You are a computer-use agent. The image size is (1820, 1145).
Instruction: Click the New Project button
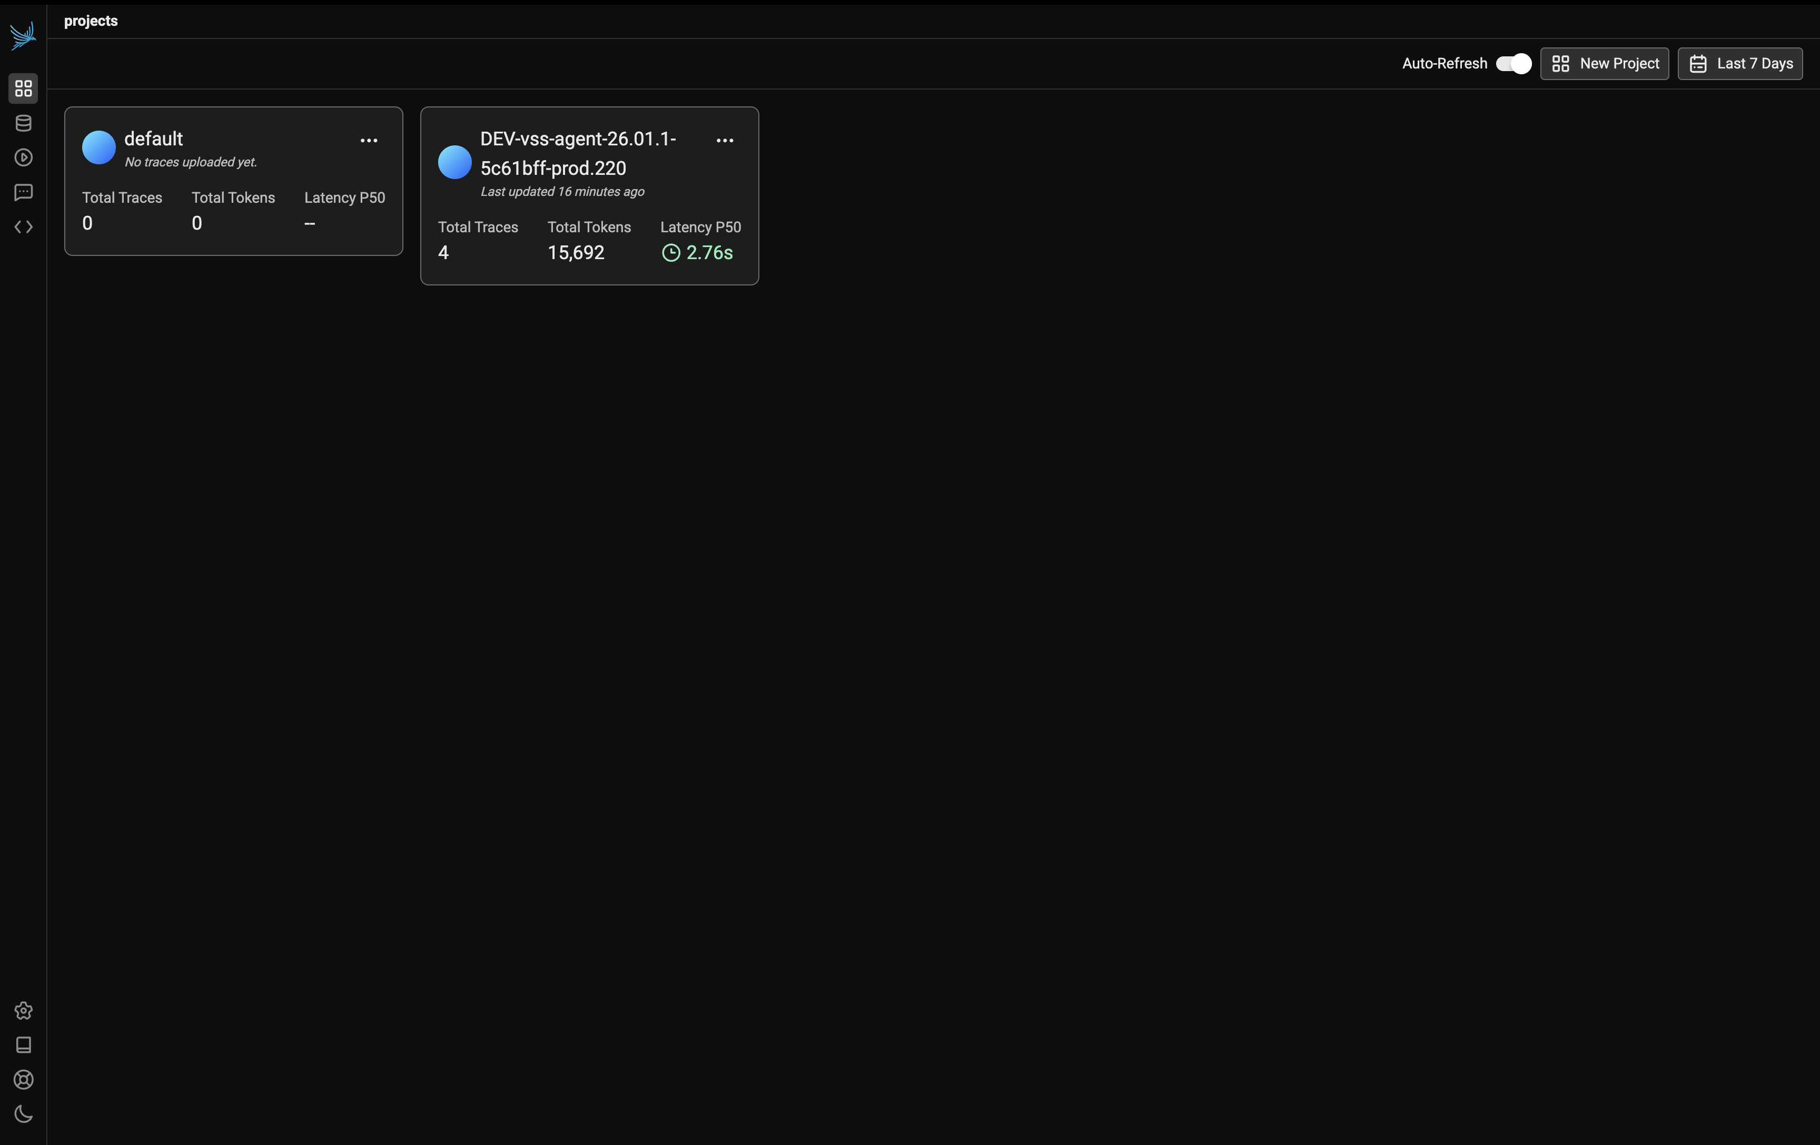click(x=1605, y=64)
